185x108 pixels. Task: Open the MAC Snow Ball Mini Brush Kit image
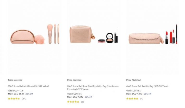pos(35,37)
